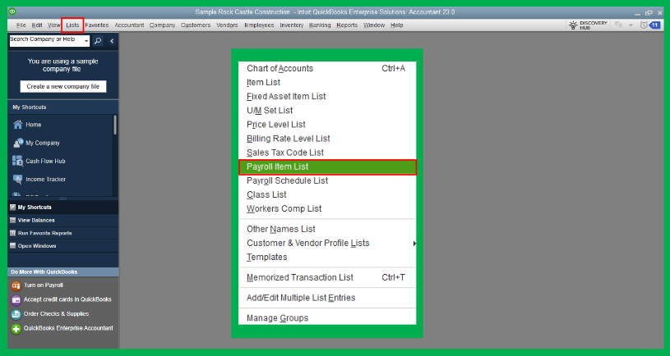The image size is (670, 356).
Task: Open the Vendors menu
Action: pos(227,25)
